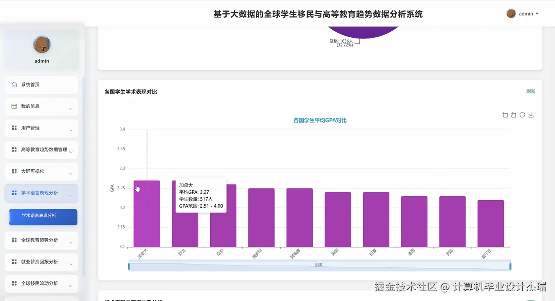555x301 pixels.
Task: Click the 就业薪资回报分析 grid icon
Action: click(x=14, y=262)
